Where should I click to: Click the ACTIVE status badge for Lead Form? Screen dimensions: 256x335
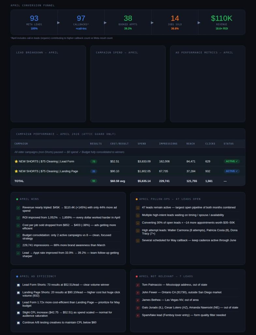point(232,161)
